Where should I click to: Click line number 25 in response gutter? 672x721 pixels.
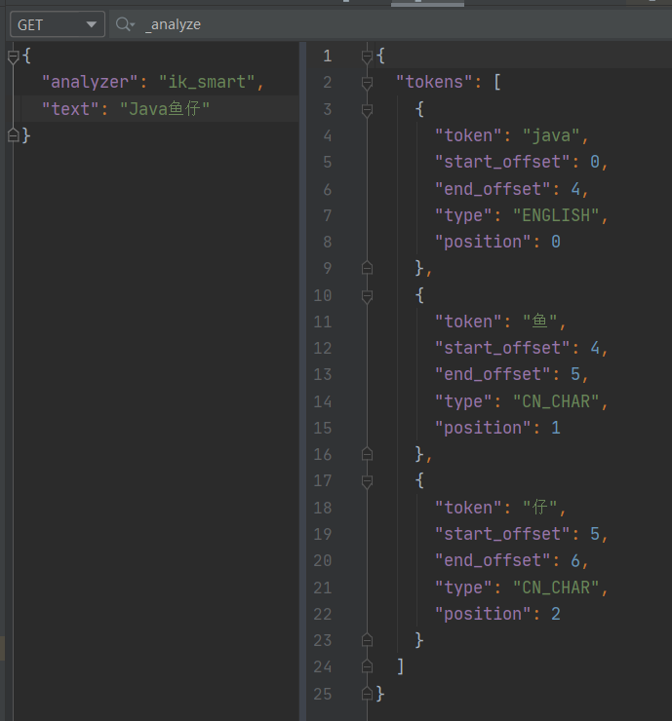click(323, 694)
